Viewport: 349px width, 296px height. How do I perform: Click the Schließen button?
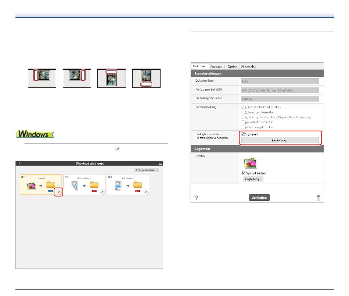pyautogui.click(x=259, y=198)
